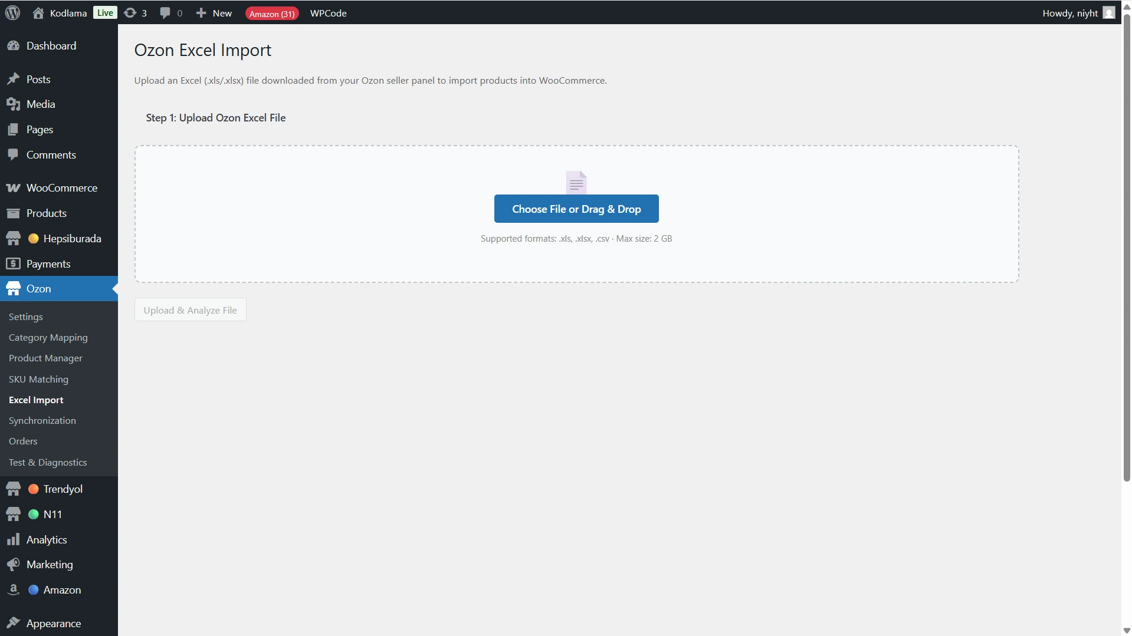This screenshot has height=636, width=1132.
Task: Click the Upload & Analyze File button
Action: 190,310
